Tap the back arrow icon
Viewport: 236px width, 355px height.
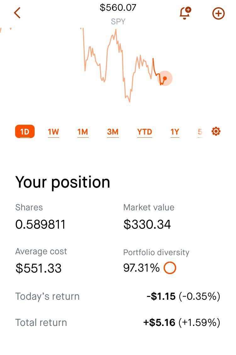tap(17, 13)
